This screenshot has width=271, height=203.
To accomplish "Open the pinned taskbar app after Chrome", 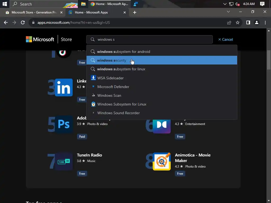I will coord(136,4).
